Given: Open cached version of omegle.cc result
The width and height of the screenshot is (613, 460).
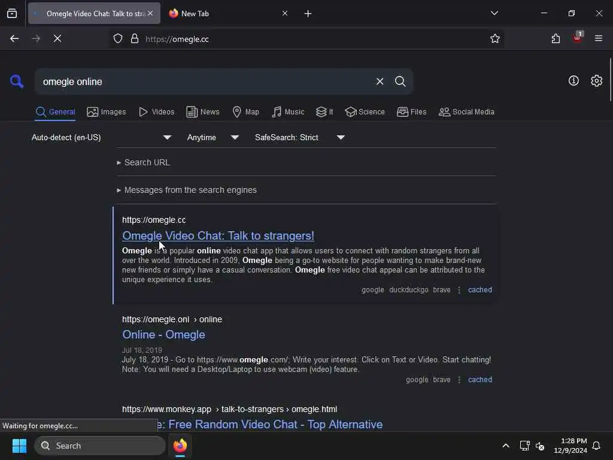Looking at the screenshot, I should click(x=480, y=290).
